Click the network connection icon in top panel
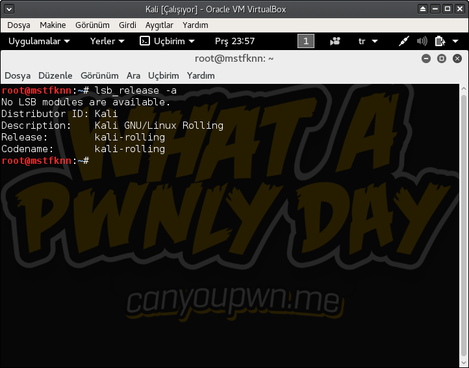469x368 pixels. click(x=403, y=41)
